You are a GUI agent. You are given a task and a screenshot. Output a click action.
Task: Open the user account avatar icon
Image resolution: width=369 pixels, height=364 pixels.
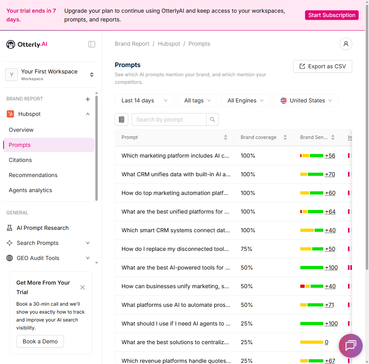click(x=346, y=44)
